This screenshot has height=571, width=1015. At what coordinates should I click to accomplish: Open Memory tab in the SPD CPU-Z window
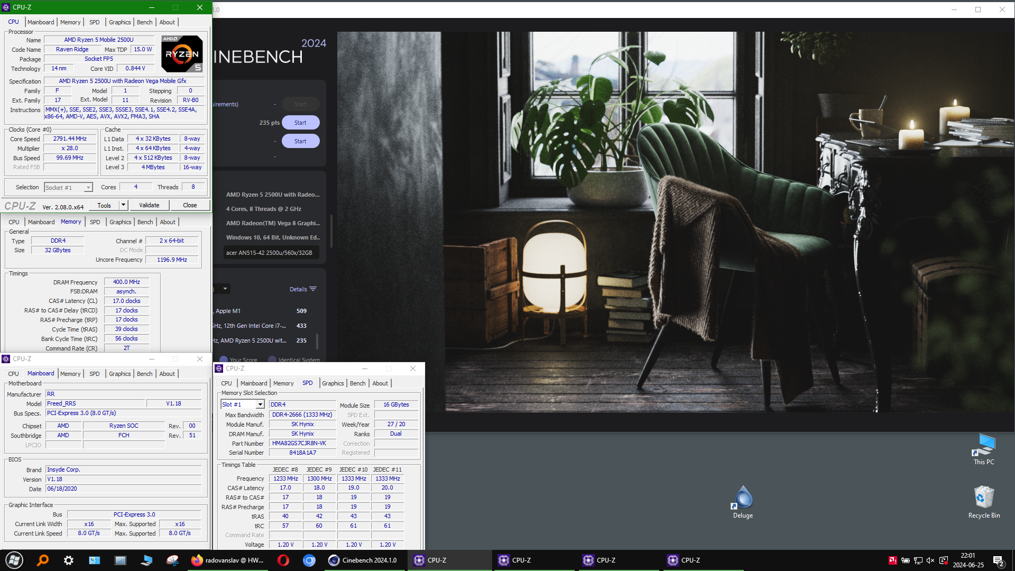tap(283, 383)
